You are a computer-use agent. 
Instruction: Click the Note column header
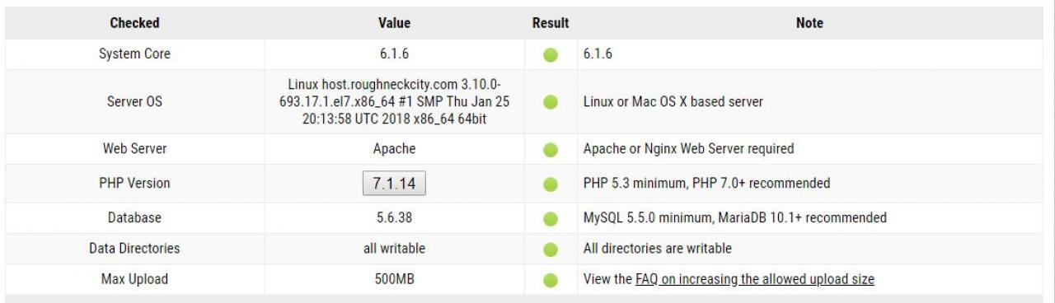tap(809, 23)
